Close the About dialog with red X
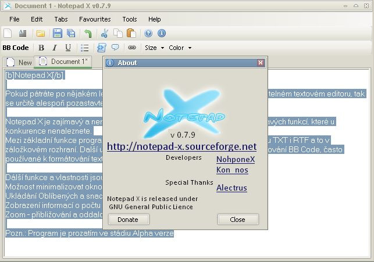Image resolution: width=374 pixels, height=262 pixels. [260, 63]
